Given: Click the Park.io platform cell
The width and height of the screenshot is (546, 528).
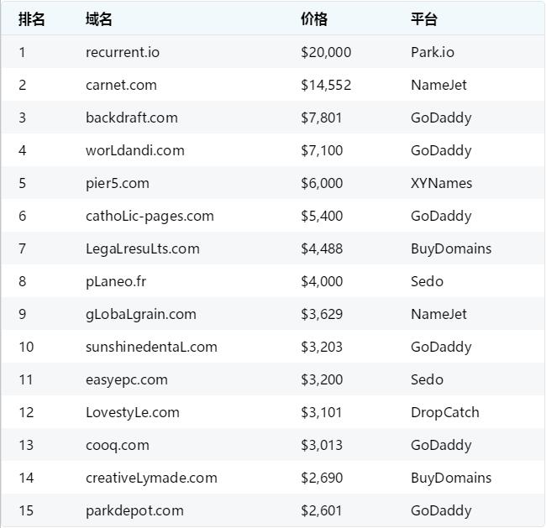Looking at the screenshot, I should coord(433,52).
